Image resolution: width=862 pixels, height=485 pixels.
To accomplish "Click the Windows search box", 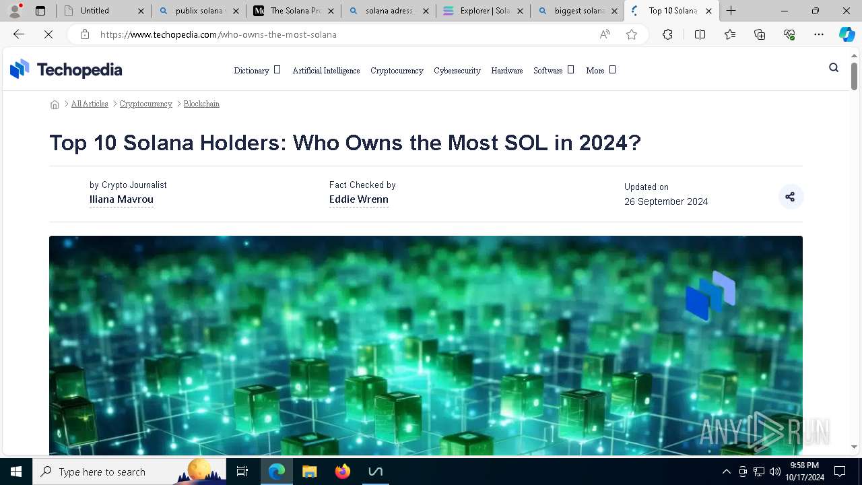I will (129, 472).
